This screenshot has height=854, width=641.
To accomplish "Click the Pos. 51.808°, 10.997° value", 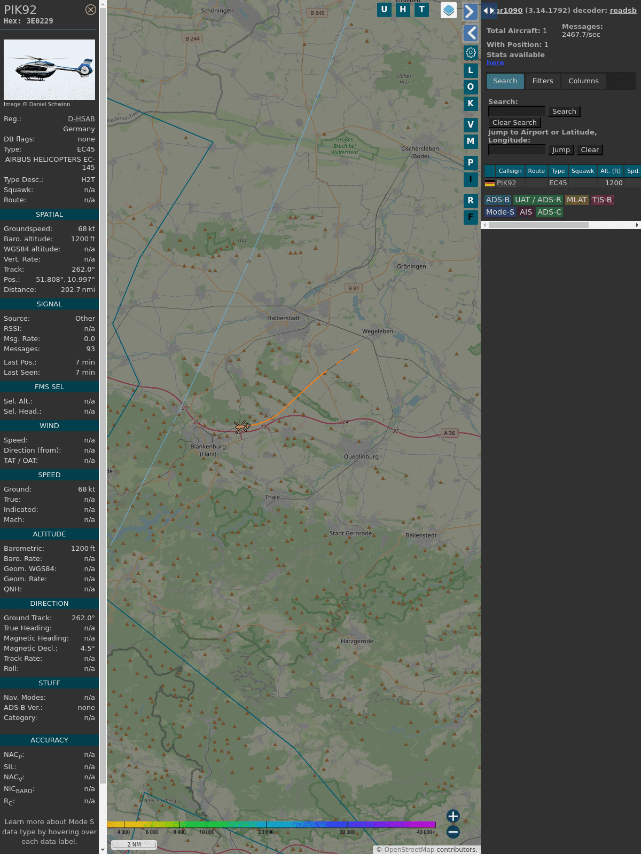I will 65,280.
